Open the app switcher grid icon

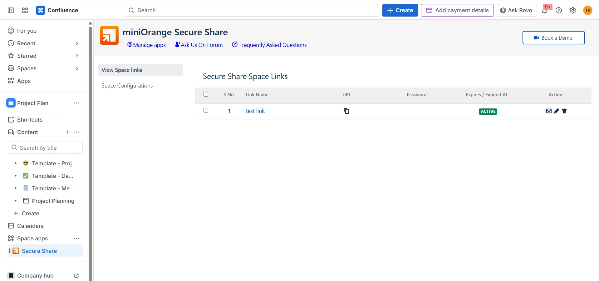[25, 10]
